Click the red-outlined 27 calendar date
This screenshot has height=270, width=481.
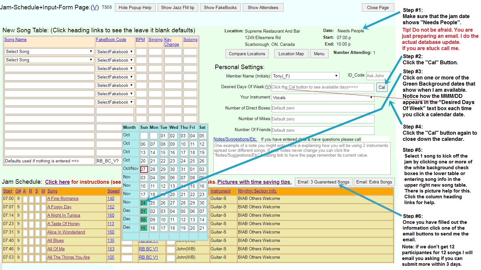[144, 169]
